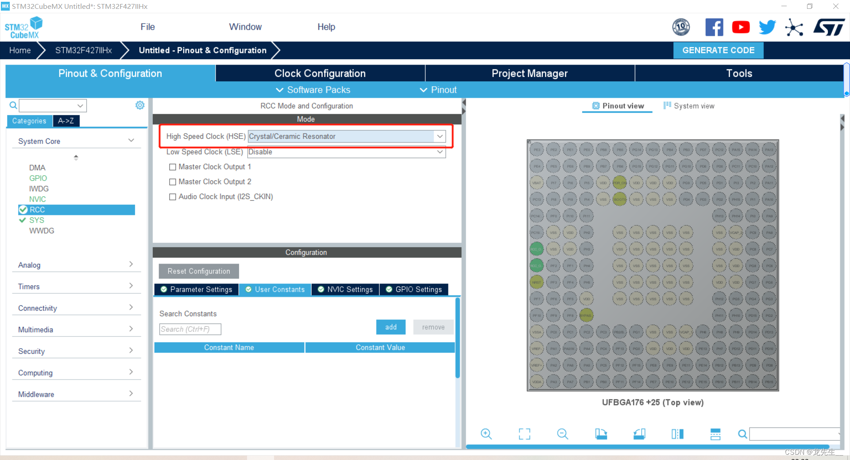The width and height of the screenshot is (850, 460).
Task: Click the split top/bottom view icon
Action: point(715,434)
